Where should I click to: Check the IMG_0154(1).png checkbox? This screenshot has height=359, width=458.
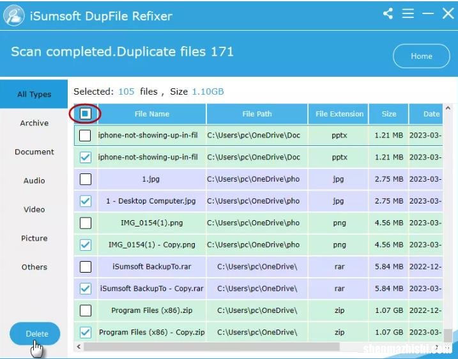point(85,223)
